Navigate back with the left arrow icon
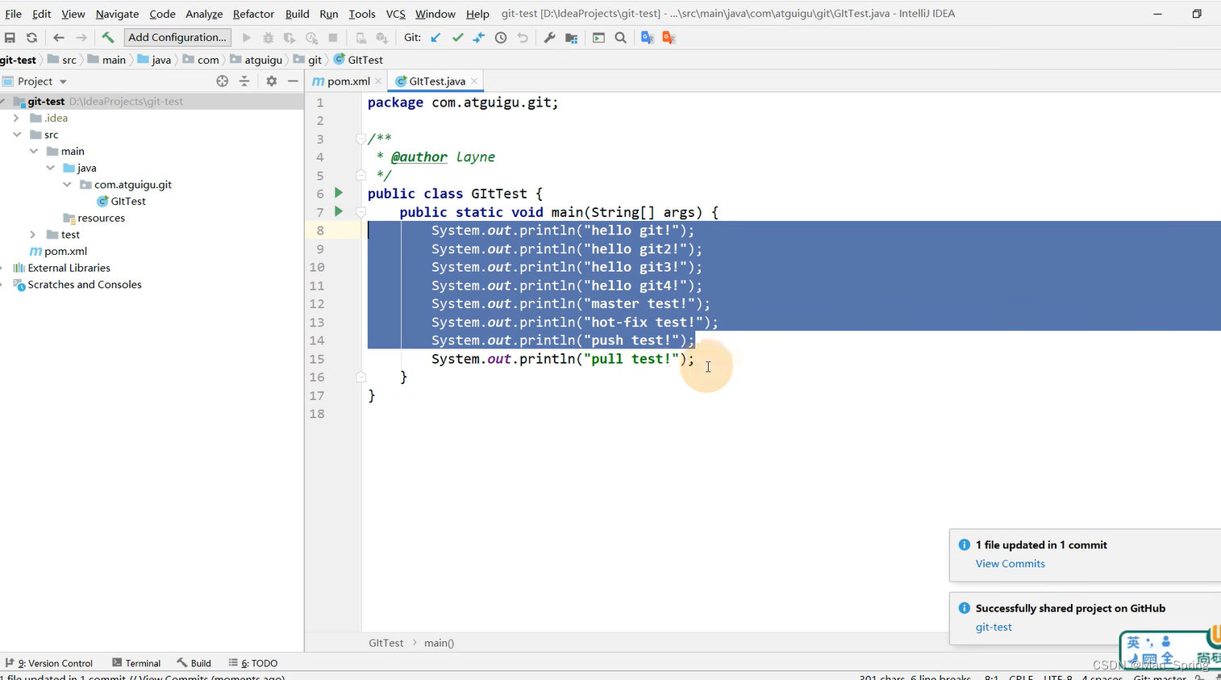1221x680 pixels. click(58, 38)
